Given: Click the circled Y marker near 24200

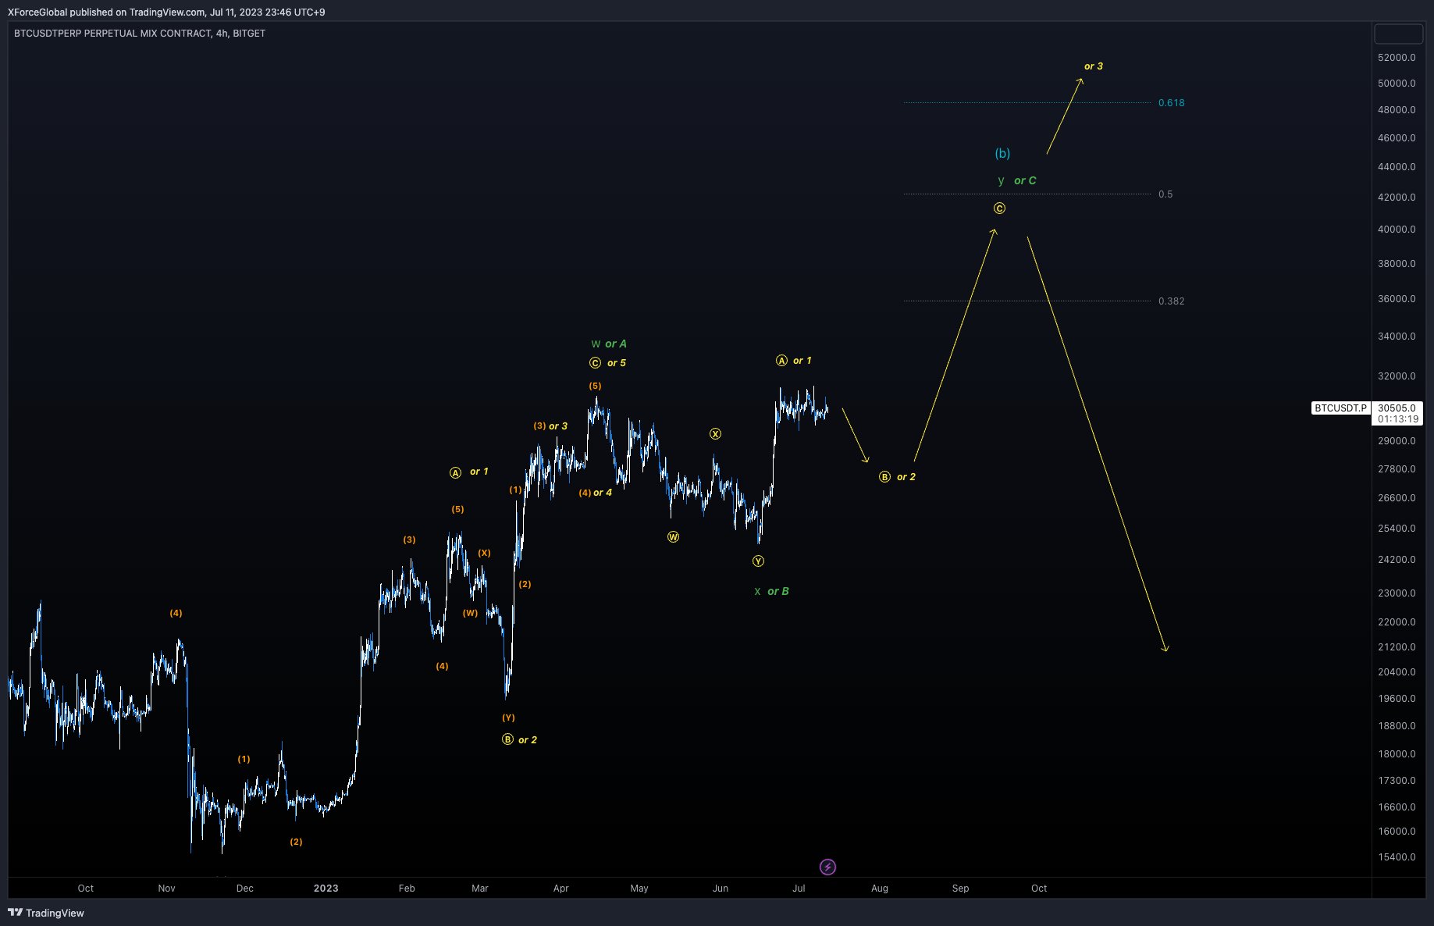Looking at the screenshot, I should pos(758,560).
